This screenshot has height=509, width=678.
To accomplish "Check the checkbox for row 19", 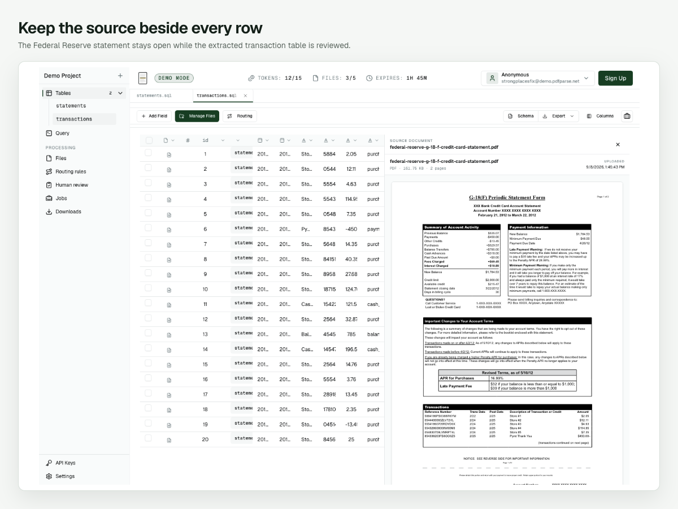I will pos(148,423).
